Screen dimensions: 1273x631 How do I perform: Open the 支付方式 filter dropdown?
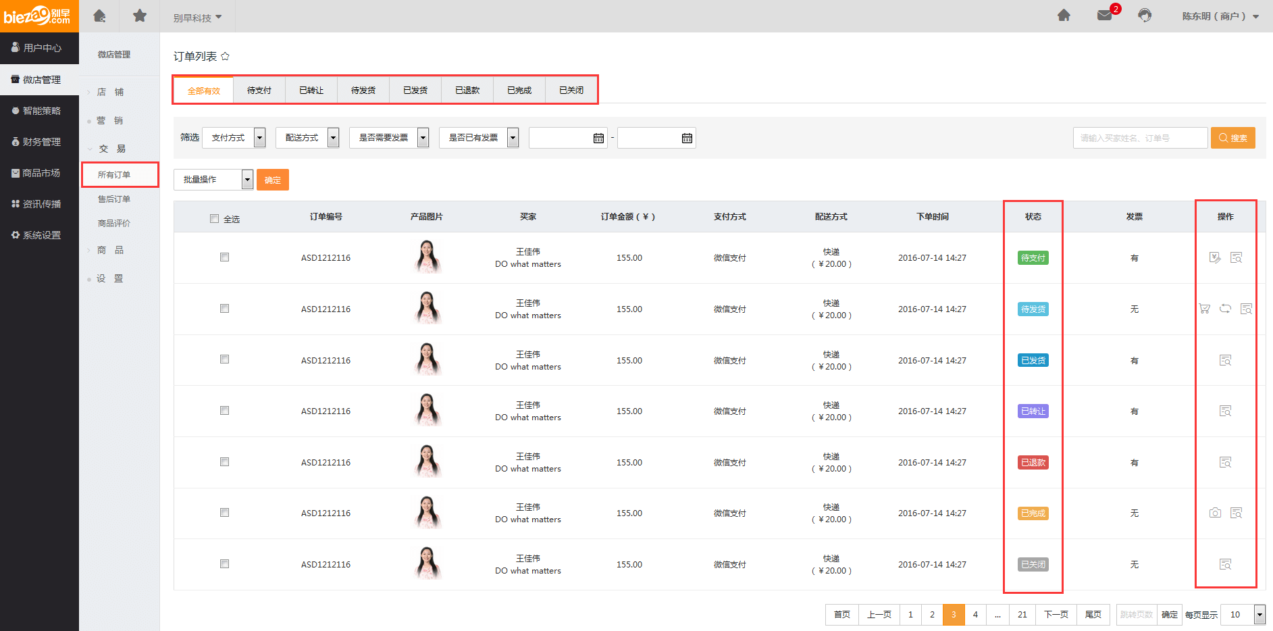[234, 138]
